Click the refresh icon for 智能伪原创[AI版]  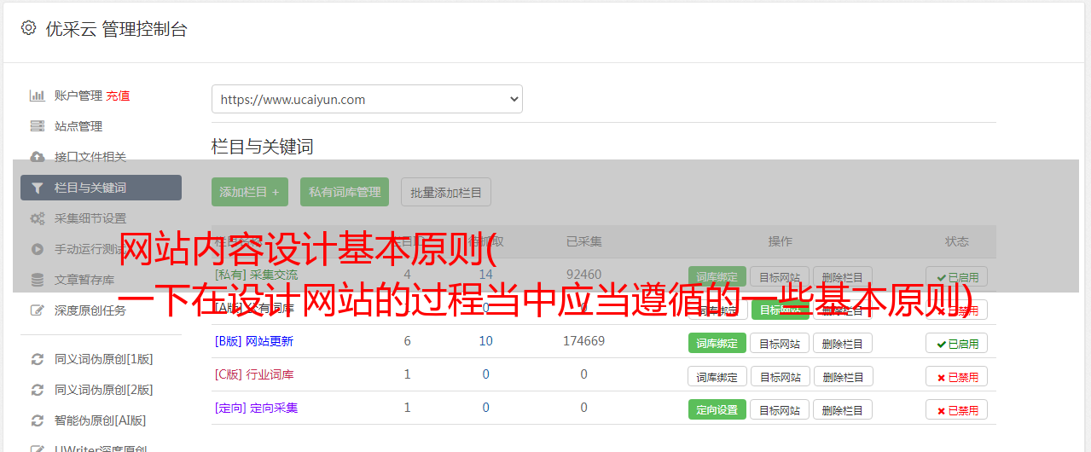(37, 420)
